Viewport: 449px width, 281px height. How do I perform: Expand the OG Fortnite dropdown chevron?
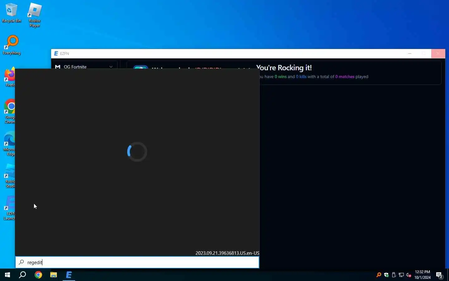click(x=111, y=67)
